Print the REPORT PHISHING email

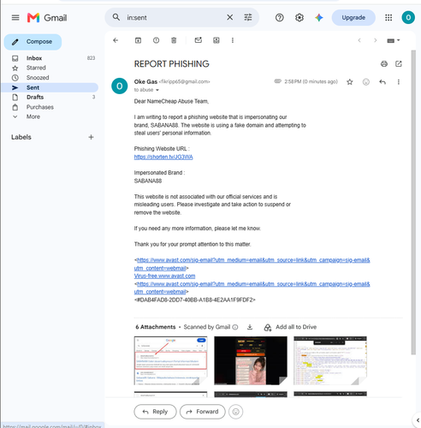click(384, 64)
